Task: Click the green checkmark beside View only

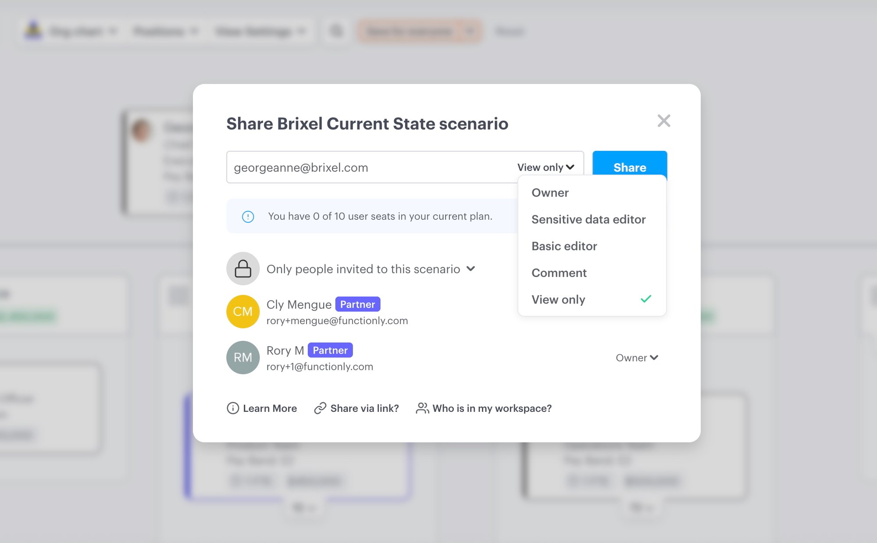Action: pos(645,299)
